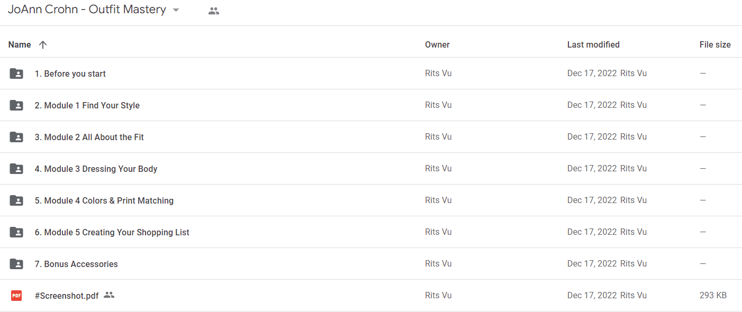This screenshot has height=312, width=742.
Task: Click the Owner column header
Action: pos(437,44)
